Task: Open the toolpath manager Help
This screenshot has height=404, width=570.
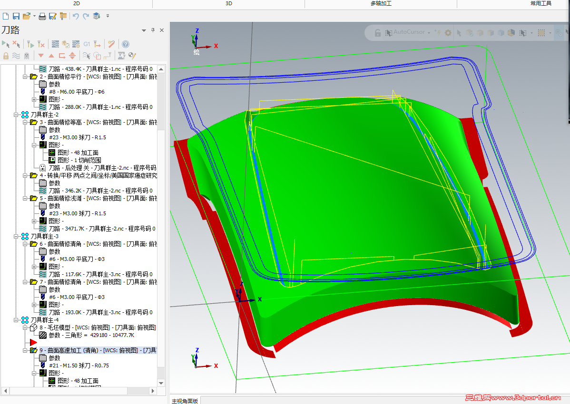Action: click(x=126, y=44)
